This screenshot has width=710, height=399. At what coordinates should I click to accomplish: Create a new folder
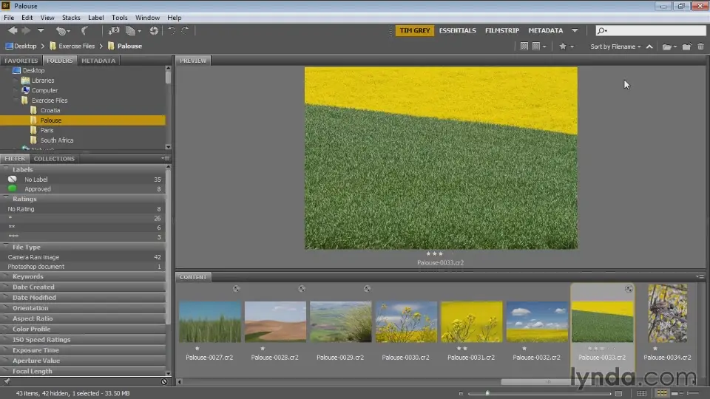pyautogui.click(x=686, y=47)
